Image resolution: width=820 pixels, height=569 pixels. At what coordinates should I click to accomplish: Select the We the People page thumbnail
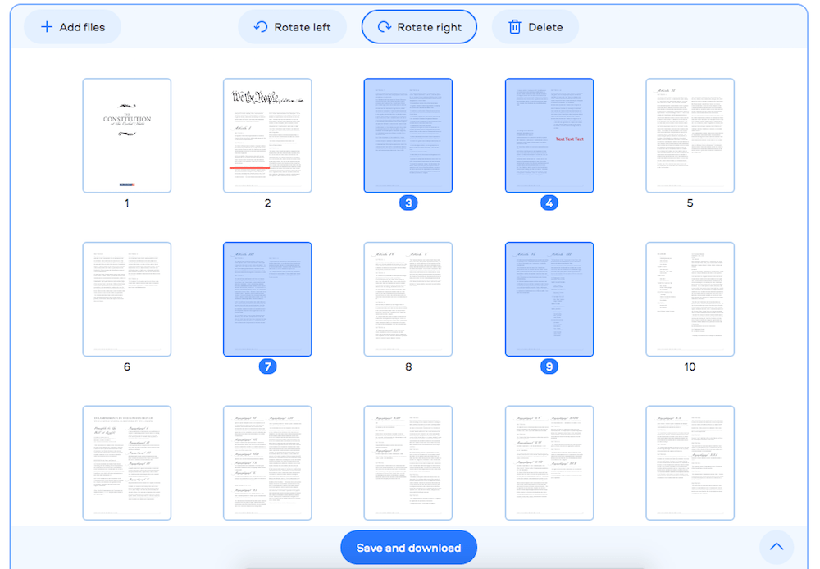coord(267,135)
